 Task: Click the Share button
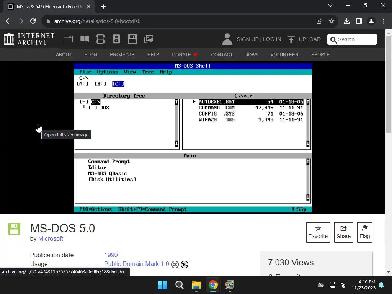coord(343,232)
